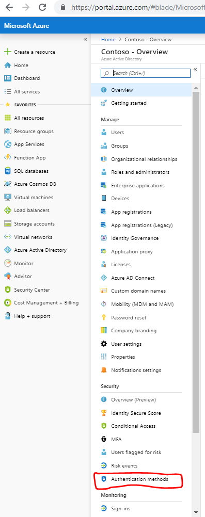Click the App Services icon
Screen dimensions: 205x517
(7, 144)
